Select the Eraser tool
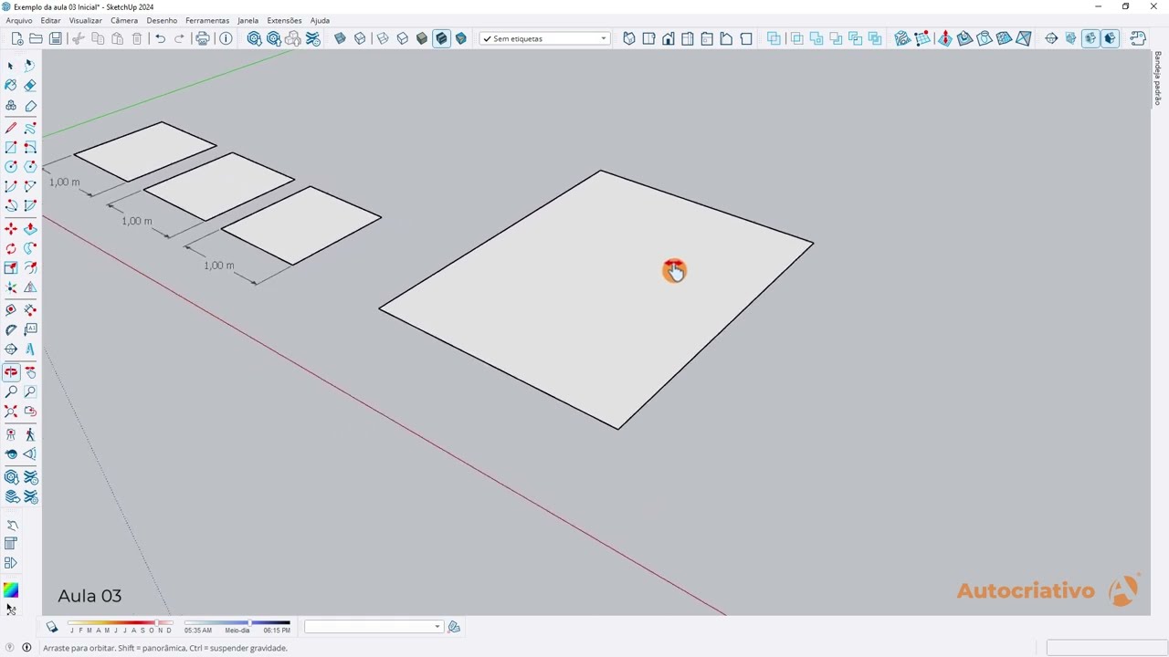The image size is (1169, 657). 30,85
